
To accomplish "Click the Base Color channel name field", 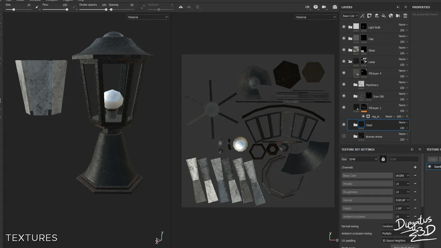I will click(367, 175).
